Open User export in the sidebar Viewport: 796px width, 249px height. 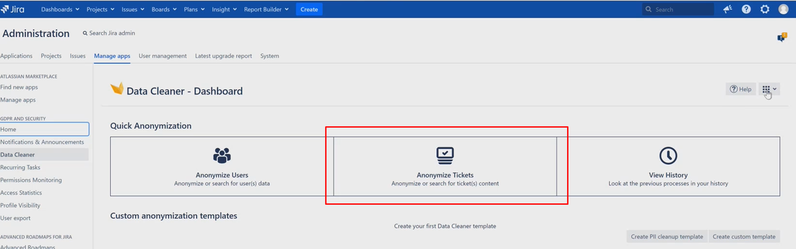[16, 218]
